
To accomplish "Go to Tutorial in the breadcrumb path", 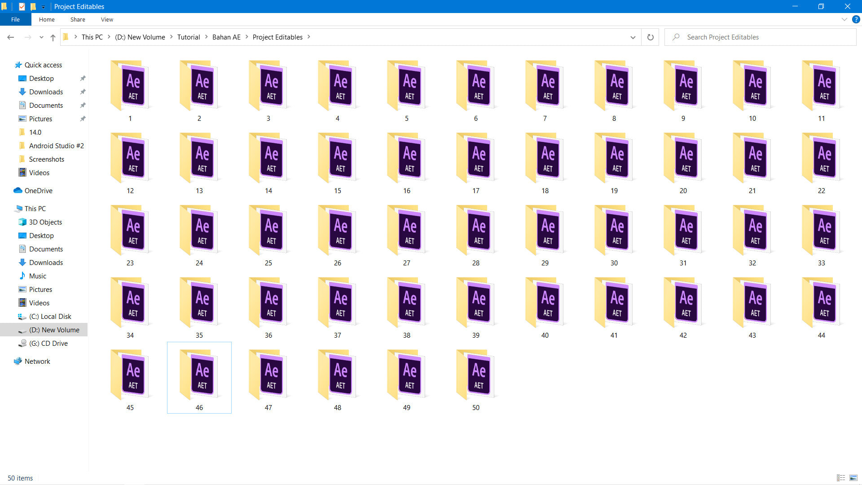I will coord(189,37).
